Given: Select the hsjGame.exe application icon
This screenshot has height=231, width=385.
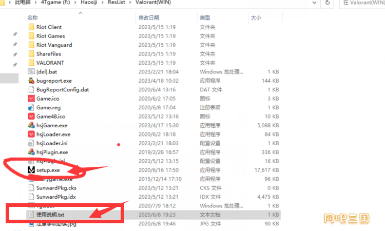Looking at the screenshot, I should (x=31, y=125).
